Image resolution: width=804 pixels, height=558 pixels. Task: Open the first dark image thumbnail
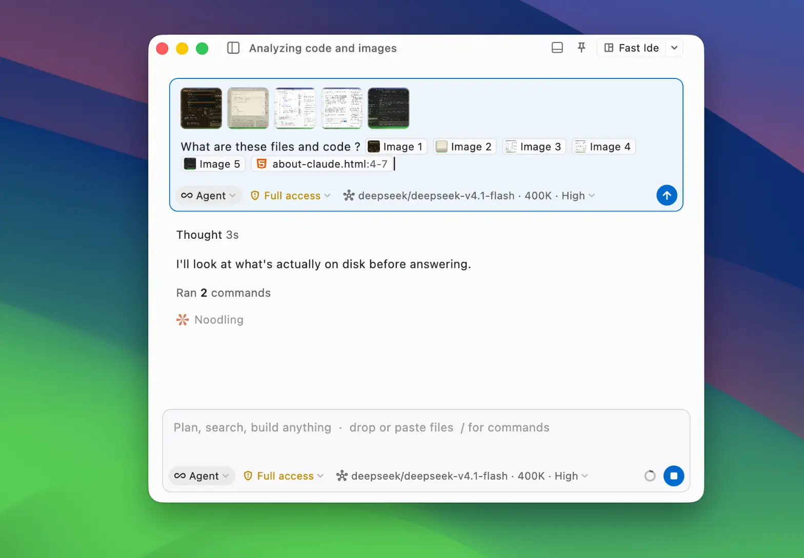pyautogui.click(x=201, y=108)
